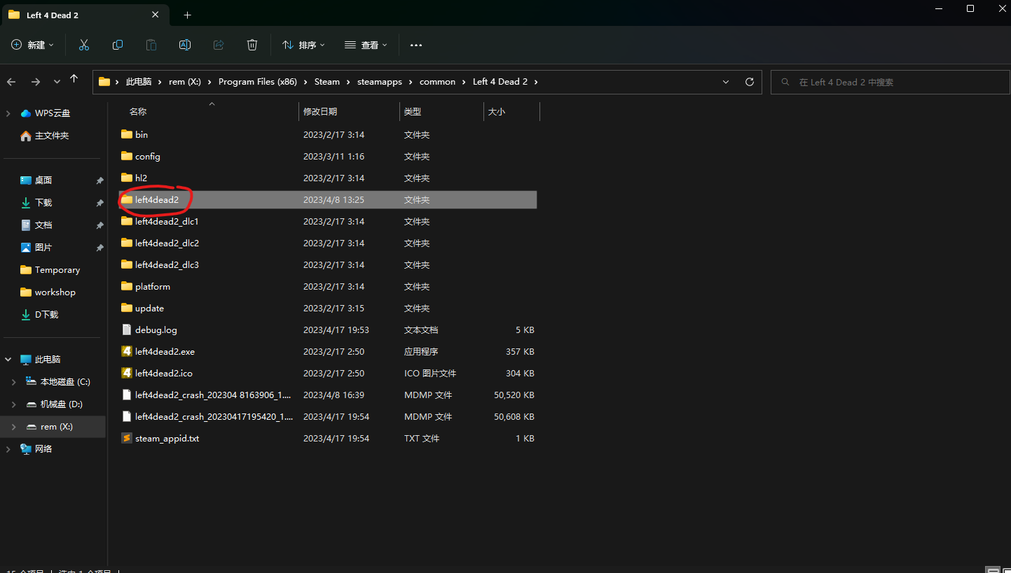This screenshot has height=573, width=1011.
Task: Open the 新建 new item dropdown
Action: click(x=33, y=45)
